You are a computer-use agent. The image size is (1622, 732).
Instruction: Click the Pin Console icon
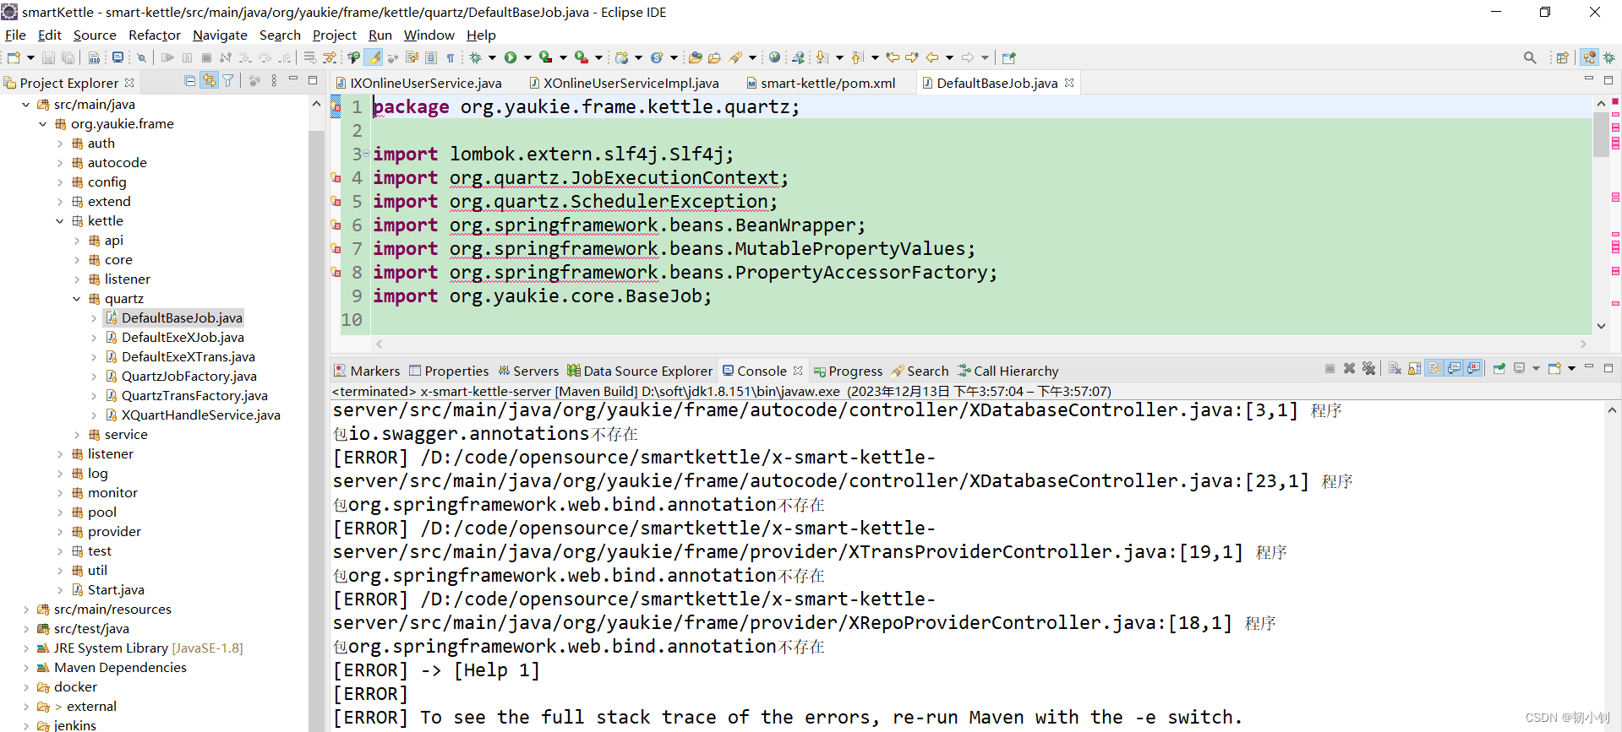(1499, 368)
